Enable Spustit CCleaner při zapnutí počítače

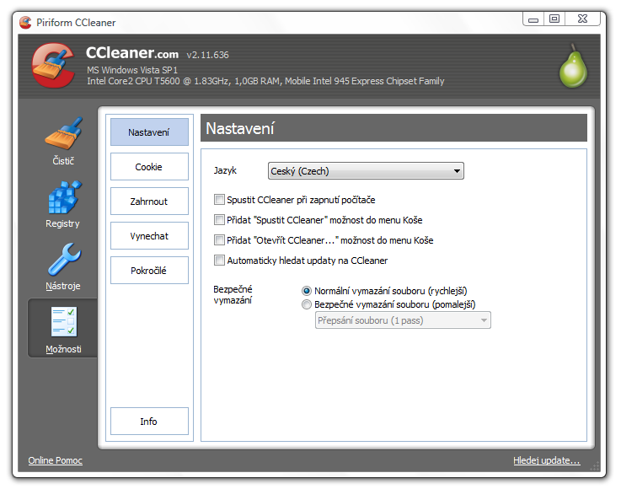(x=219, y=199)
